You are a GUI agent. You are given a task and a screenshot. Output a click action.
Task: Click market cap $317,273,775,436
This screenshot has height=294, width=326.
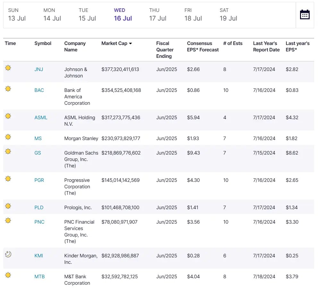(x=121, y=118)
